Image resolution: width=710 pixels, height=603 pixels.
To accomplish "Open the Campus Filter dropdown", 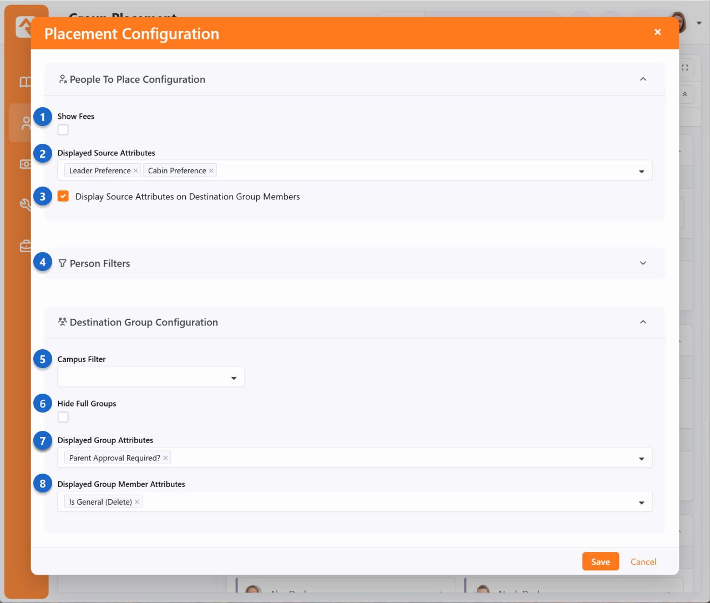I will pos(151,377).
